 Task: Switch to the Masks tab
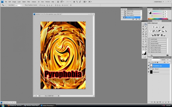tap(150, 21)
